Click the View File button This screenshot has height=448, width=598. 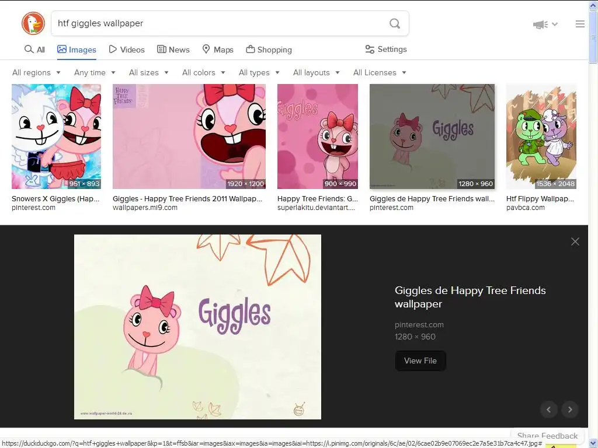pos(420,360)
